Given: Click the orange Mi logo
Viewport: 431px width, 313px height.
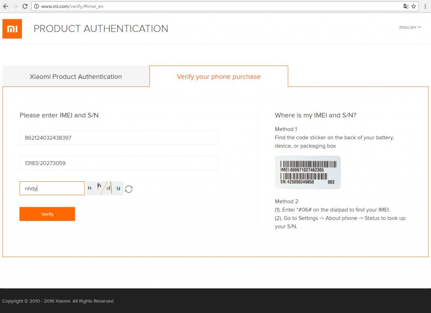Looking at the screenshot, I should point(12,29).
